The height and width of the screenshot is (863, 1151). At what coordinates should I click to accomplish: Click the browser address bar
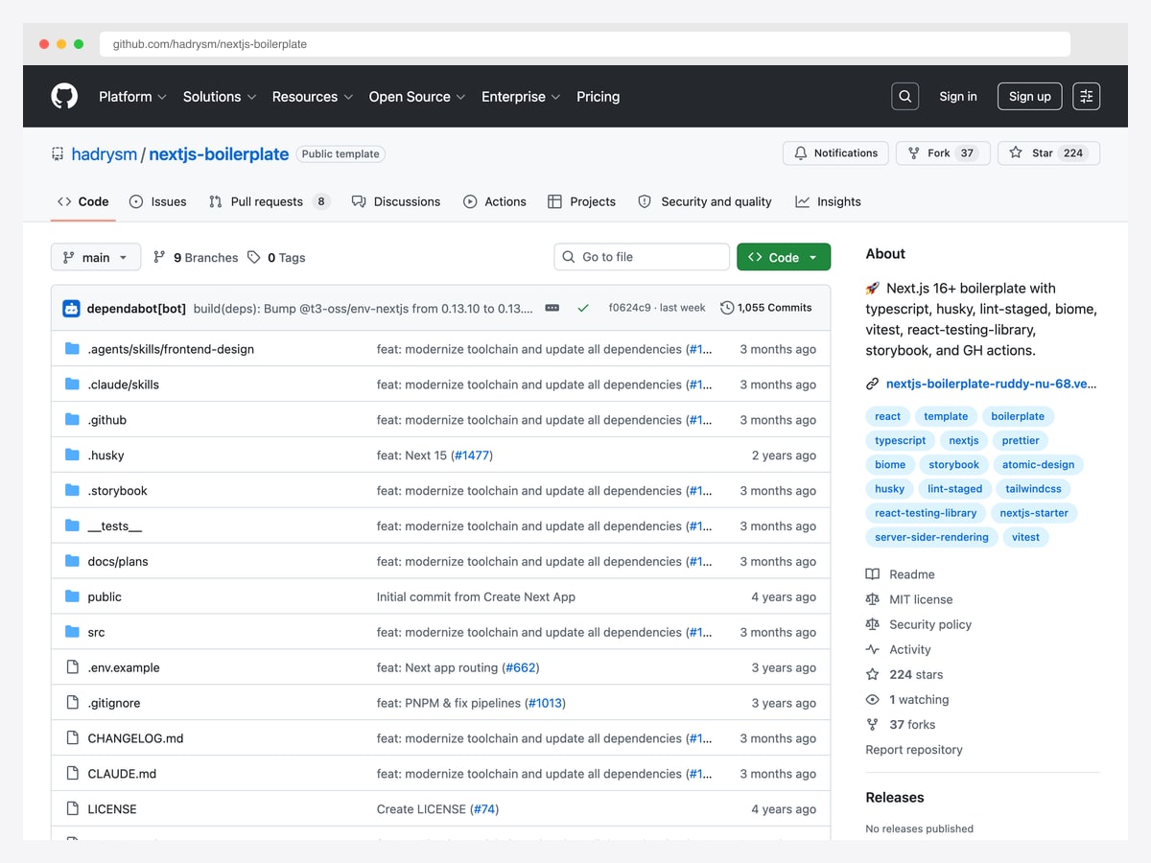(x=585, y=44)
